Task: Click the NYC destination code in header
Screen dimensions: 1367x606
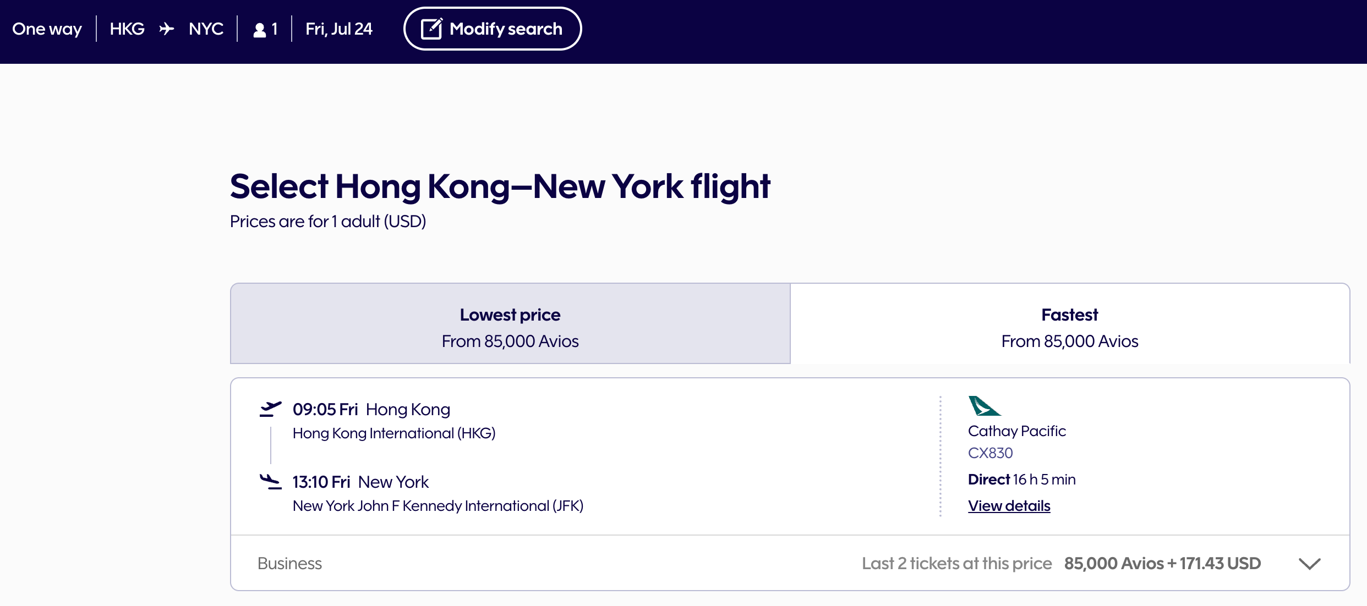Action: pos(206,29)
